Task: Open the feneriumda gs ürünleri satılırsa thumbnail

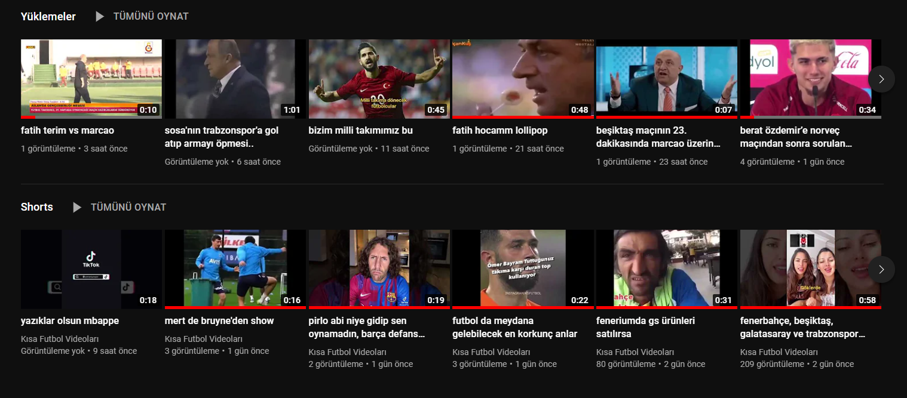Action: tap(667, 270)
